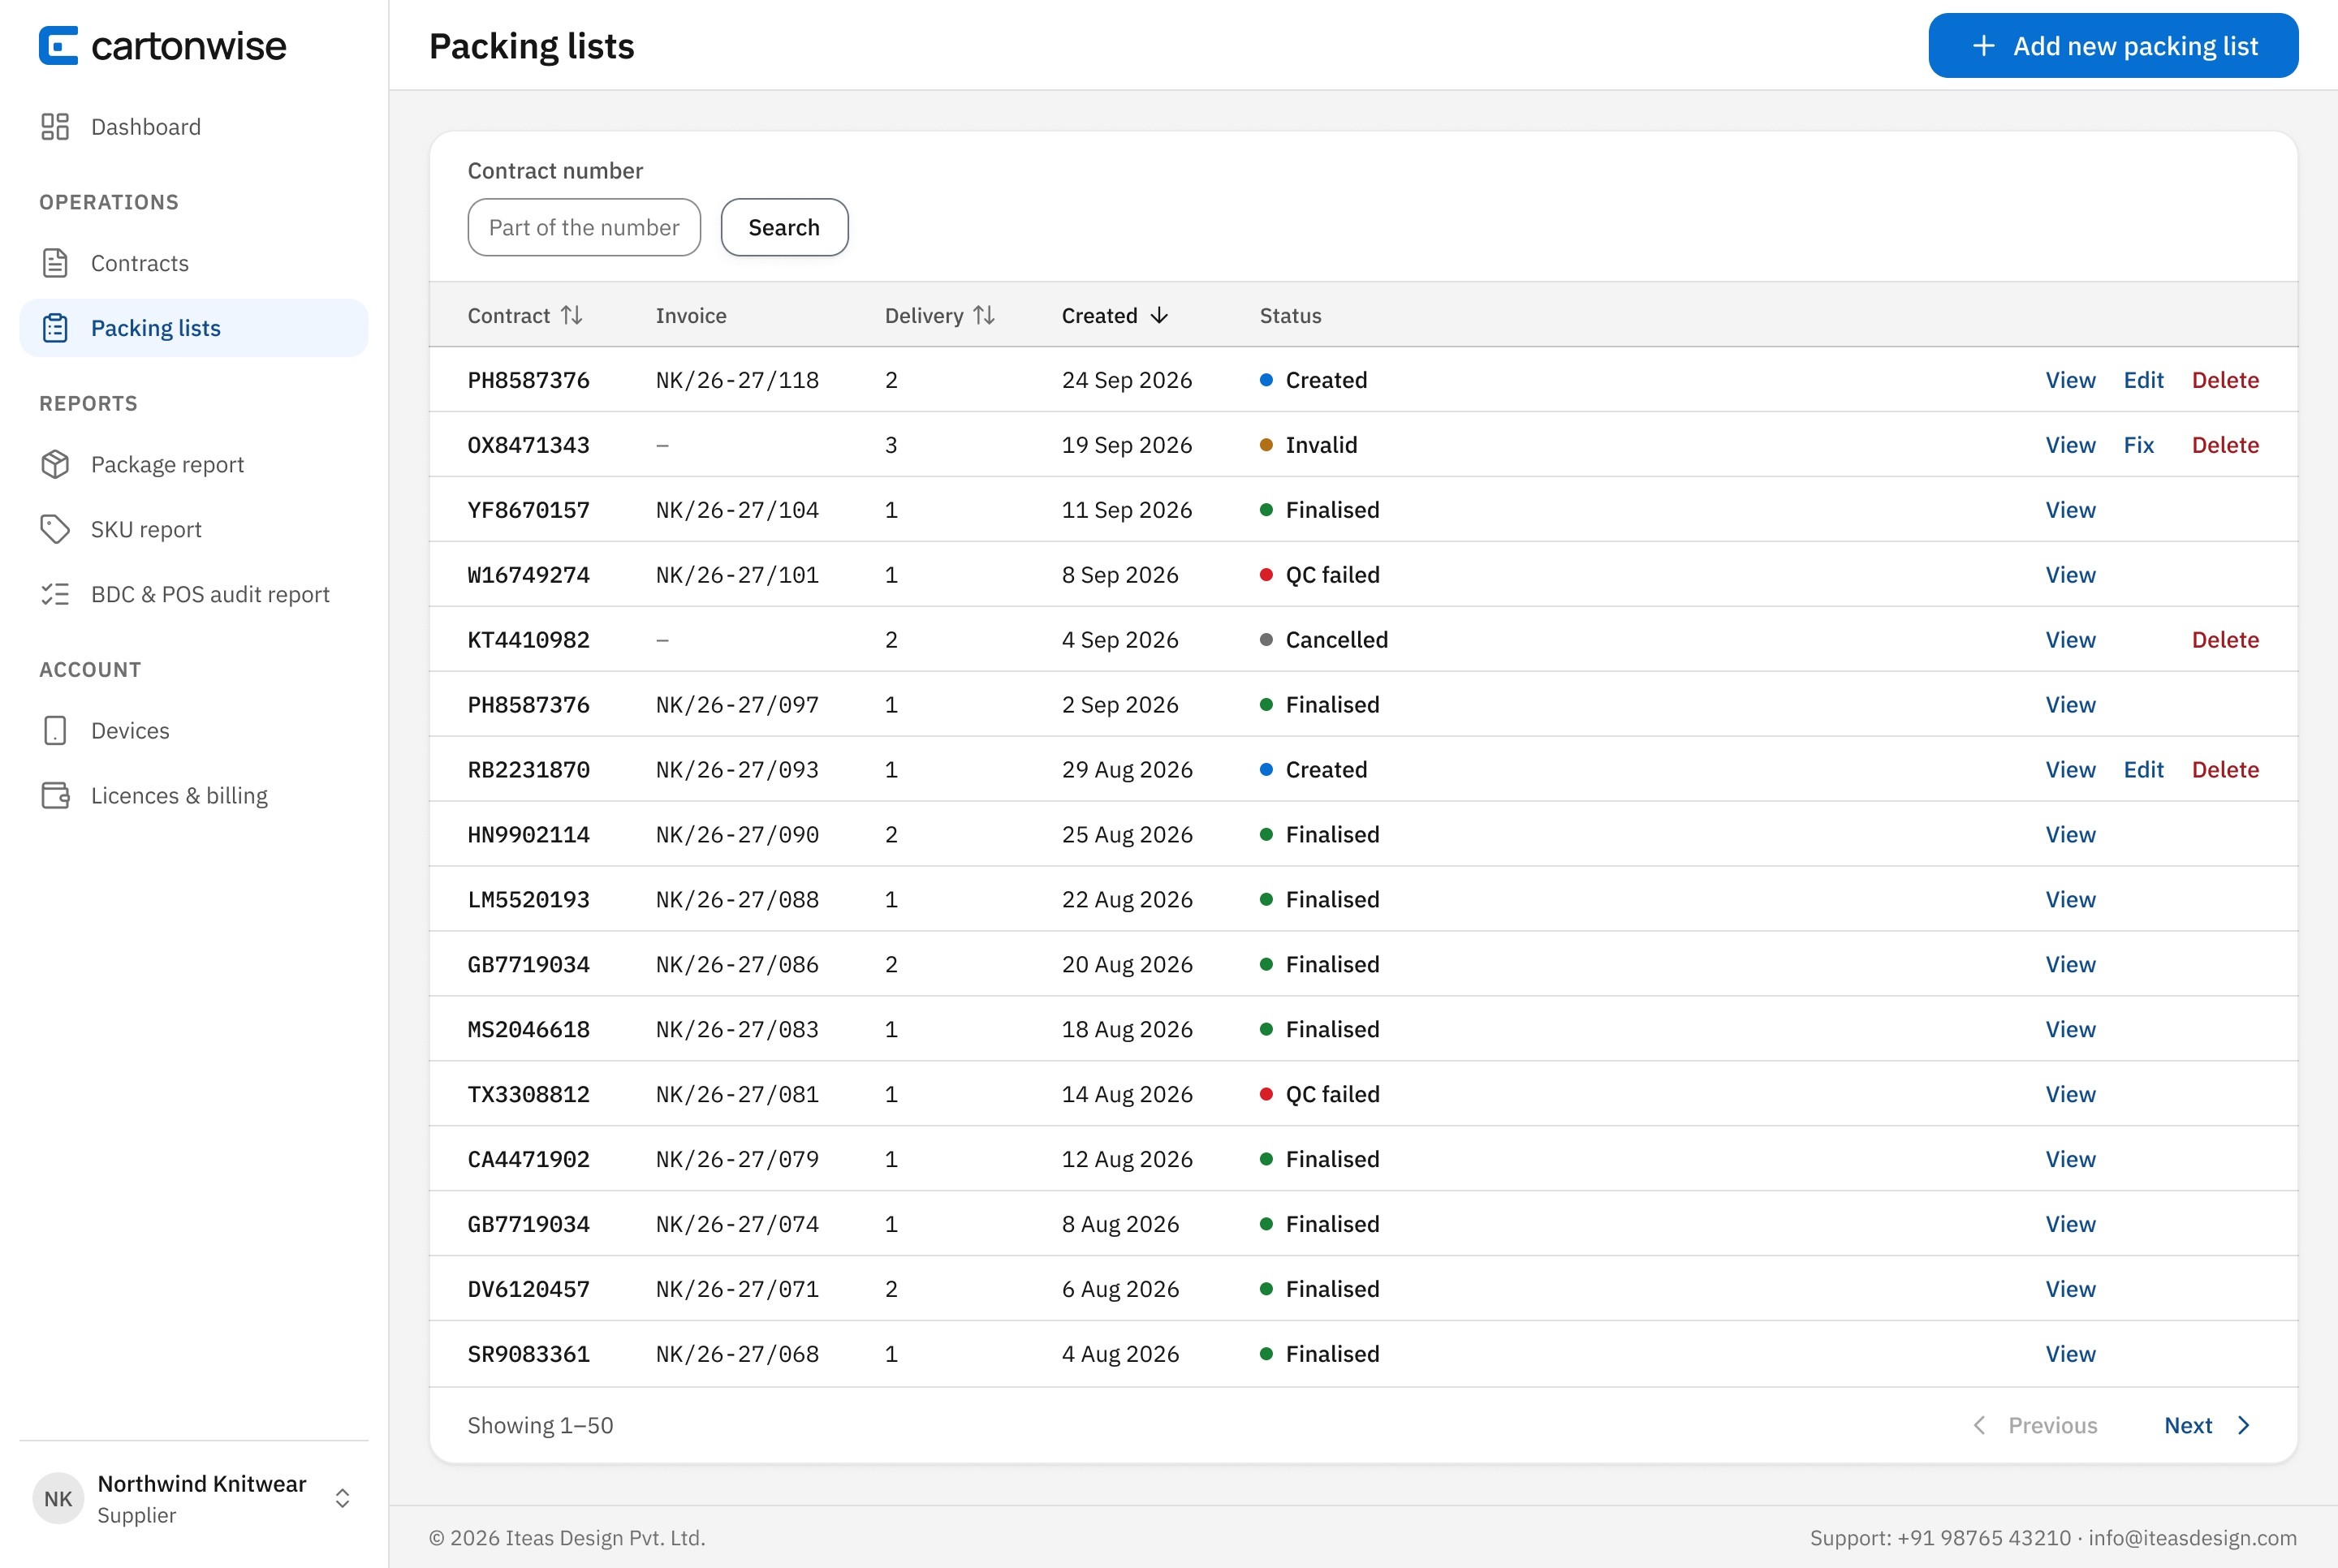
Task: Edit packing list RB2231870
Action: pyautogui.click(x=2143, y=770)
